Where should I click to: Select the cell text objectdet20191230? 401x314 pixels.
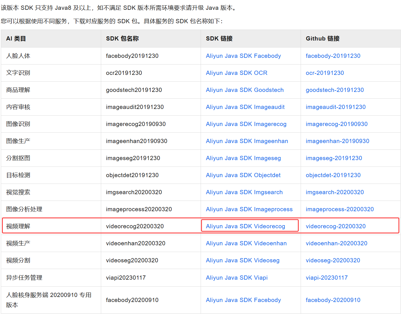tap(132, 175)
